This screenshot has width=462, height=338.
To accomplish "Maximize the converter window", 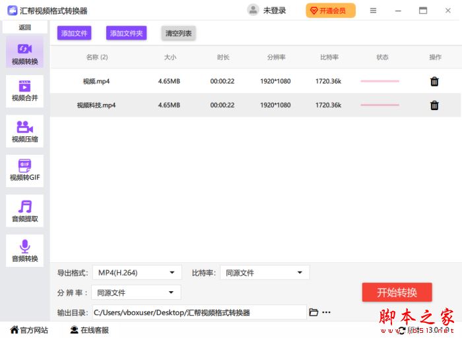I will [x=423, y=11].
